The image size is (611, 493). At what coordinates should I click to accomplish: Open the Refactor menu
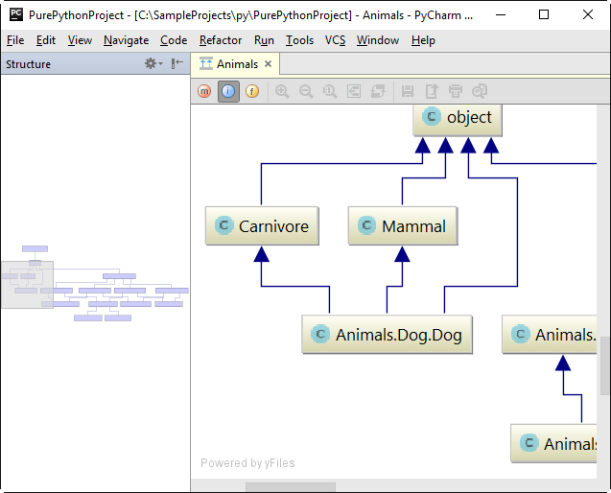221,40
